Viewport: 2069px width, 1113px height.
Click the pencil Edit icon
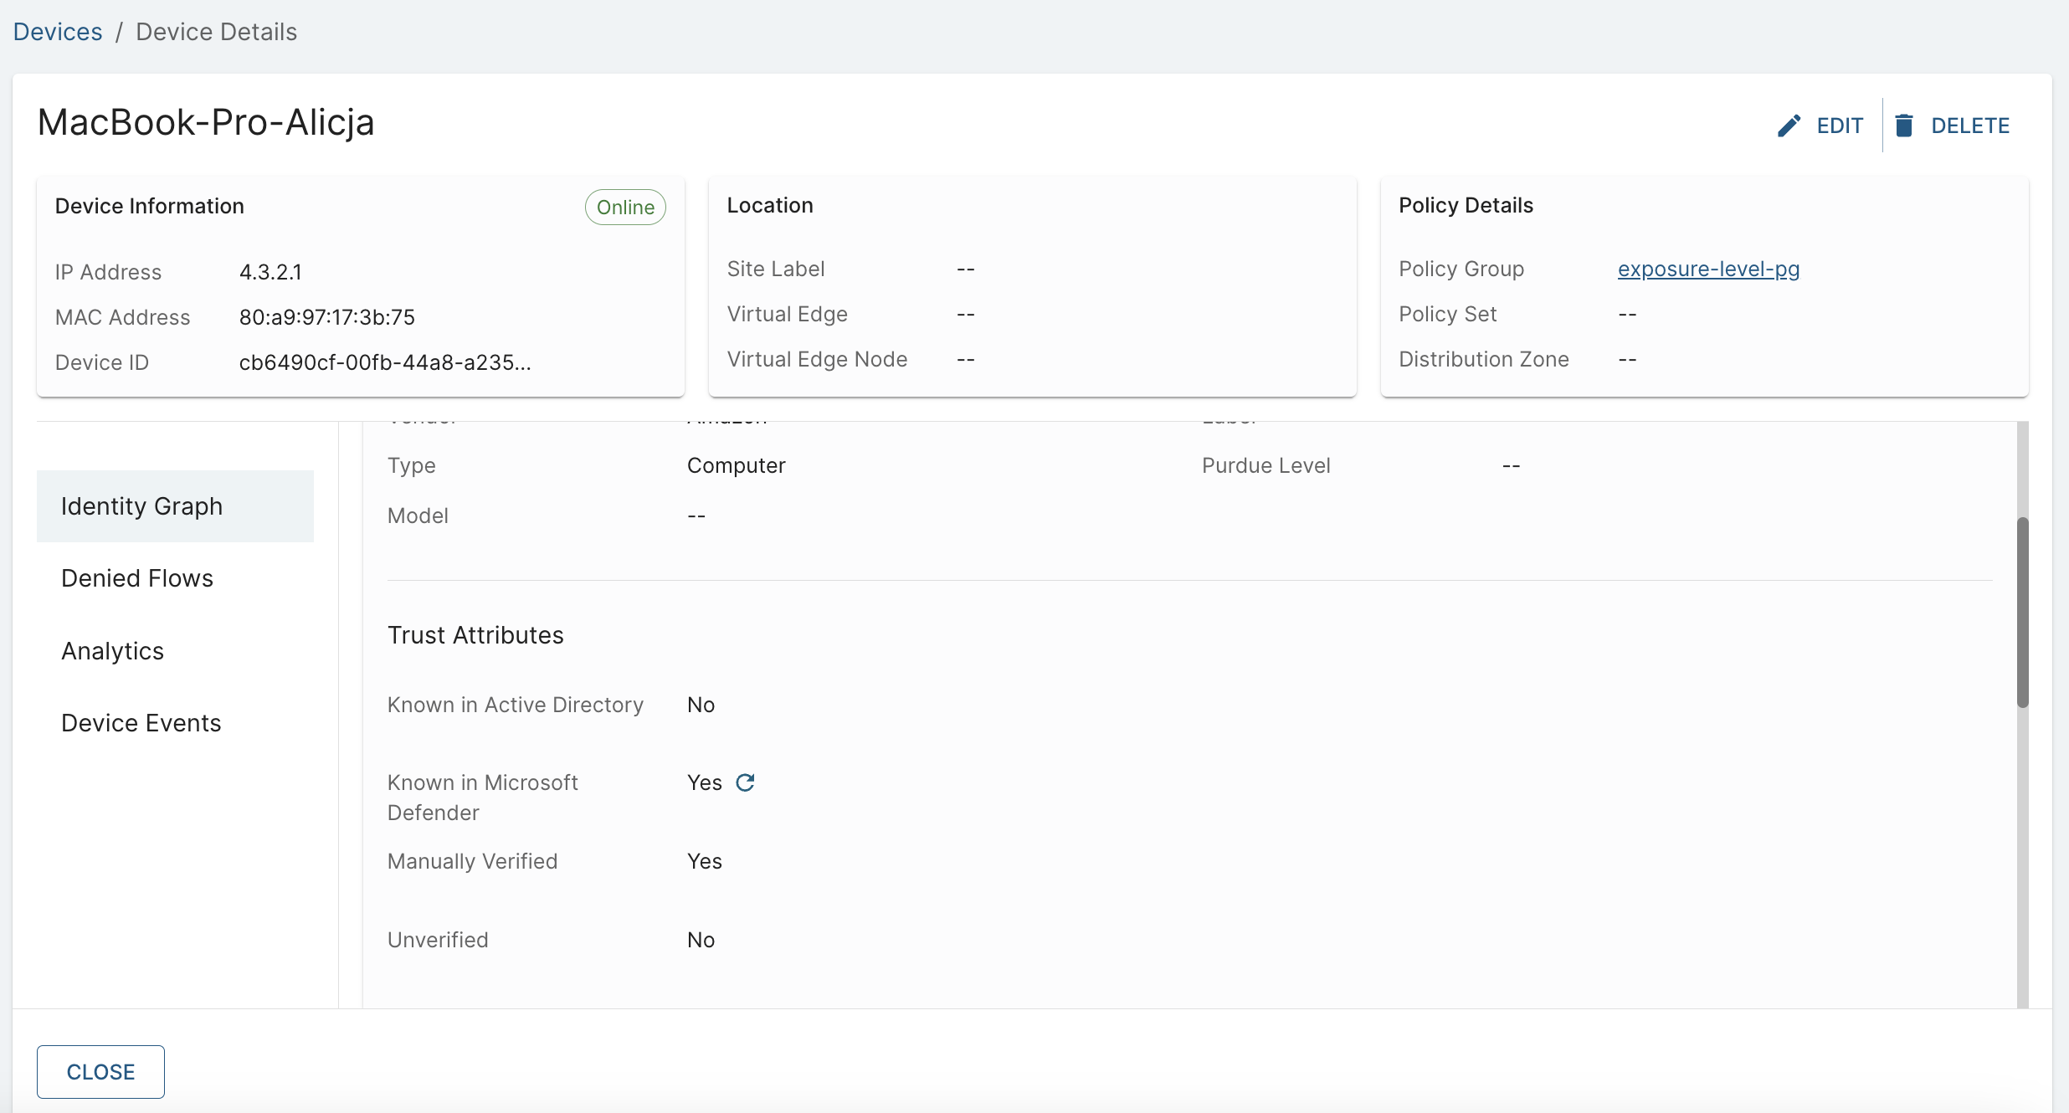pyautogui.click(x=1789, y=126)
